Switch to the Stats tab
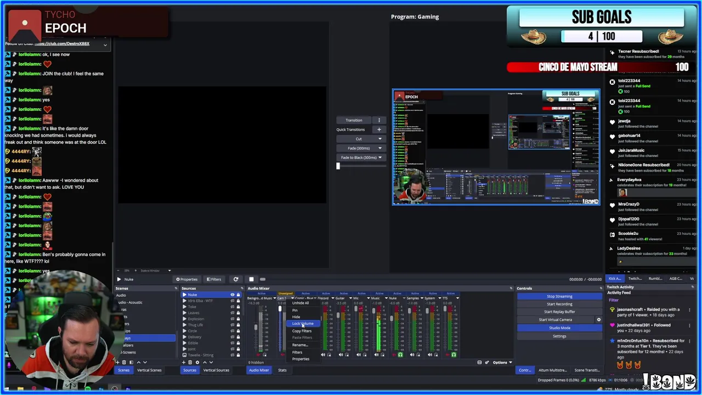 (x=282, y=370)
